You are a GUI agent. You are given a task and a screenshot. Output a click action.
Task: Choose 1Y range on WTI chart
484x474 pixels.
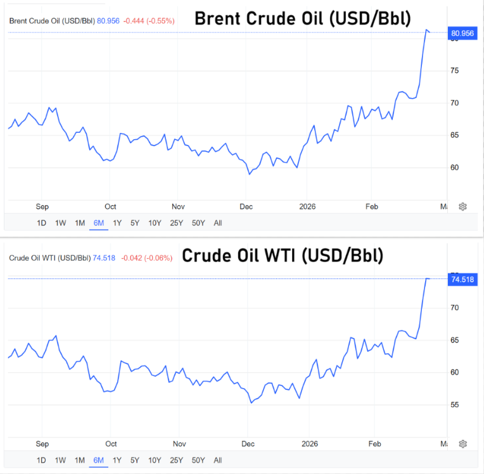[117, 460]
